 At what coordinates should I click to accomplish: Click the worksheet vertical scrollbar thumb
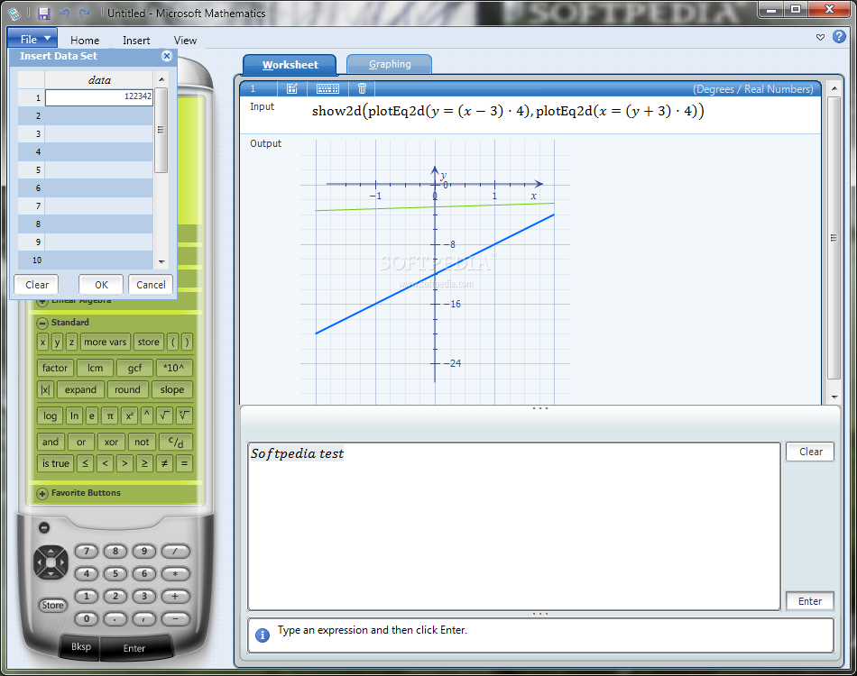[x=834, y=238]
